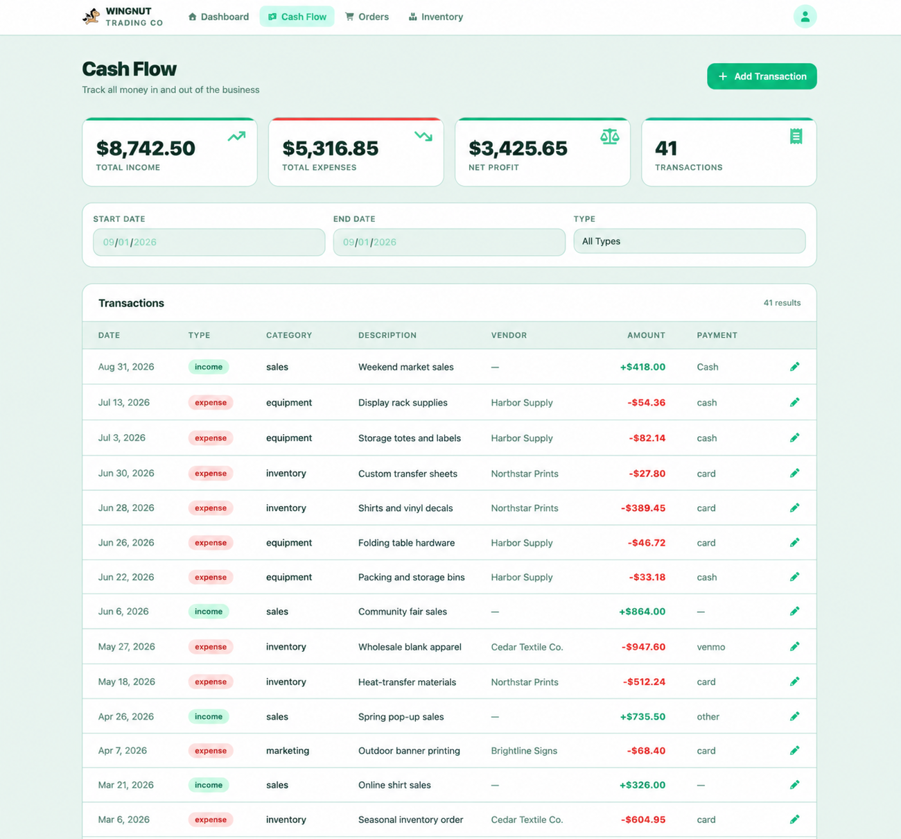
Task: Edit the Weekend market sales transaction
Action: coord(794,367)
